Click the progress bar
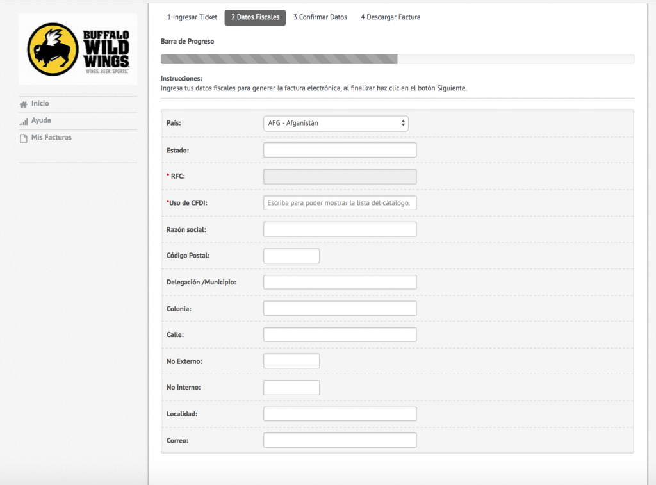 pos(397,59)
